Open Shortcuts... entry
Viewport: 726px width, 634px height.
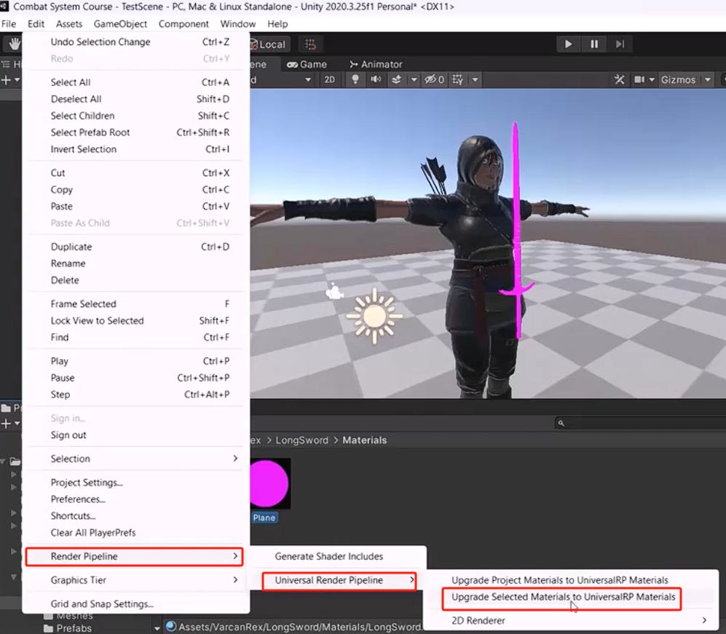click(134, 515)
